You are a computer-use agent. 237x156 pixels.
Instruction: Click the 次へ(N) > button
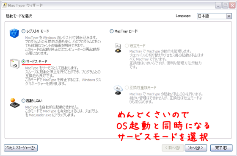(196, 148)
